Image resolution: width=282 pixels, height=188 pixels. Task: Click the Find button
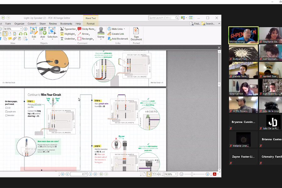tap(195, 23)
